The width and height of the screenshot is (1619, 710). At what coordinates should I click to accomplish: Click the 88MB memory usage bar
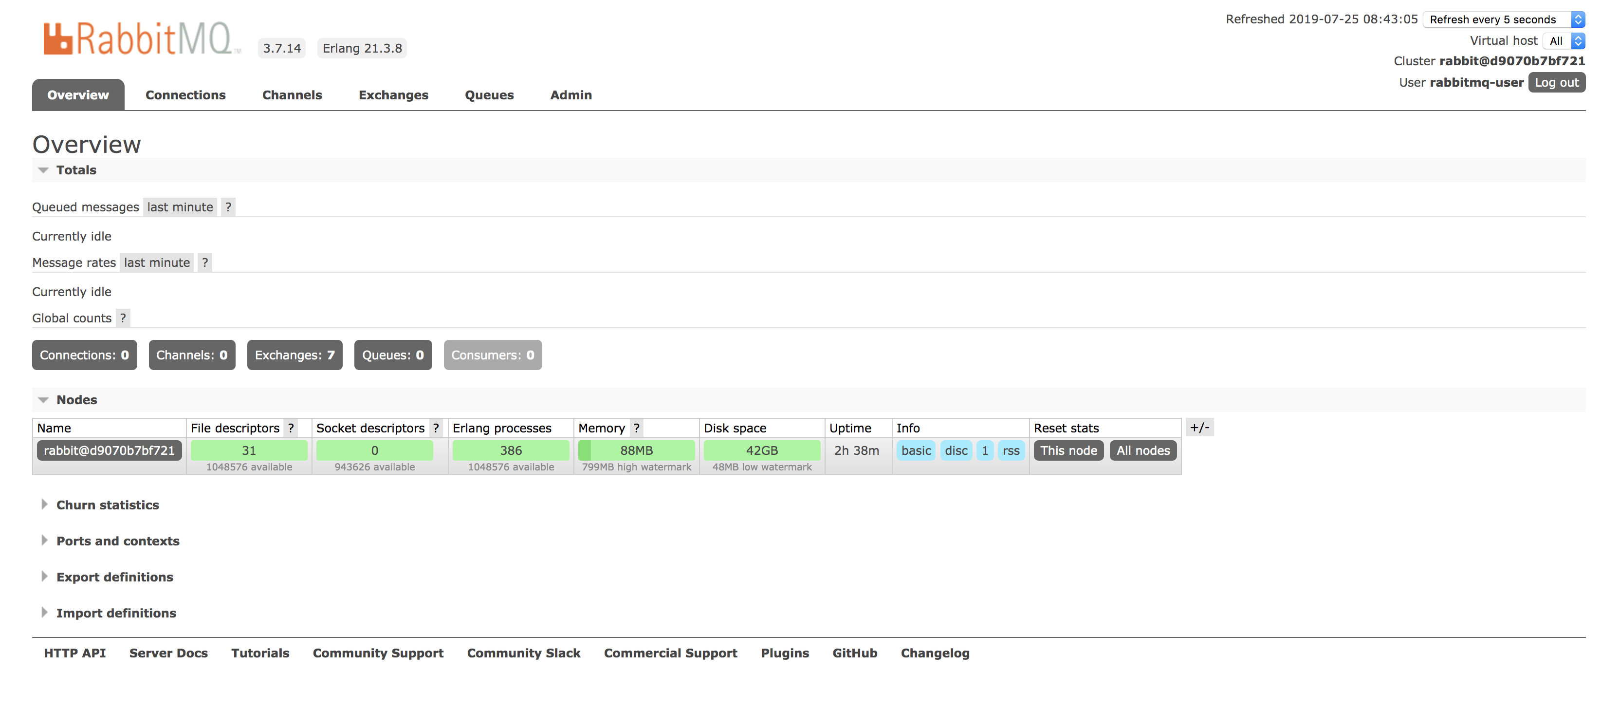tap(636, 450)
